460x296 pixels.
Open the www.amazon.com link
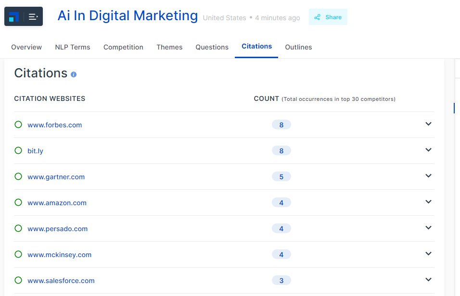[57, 203]
